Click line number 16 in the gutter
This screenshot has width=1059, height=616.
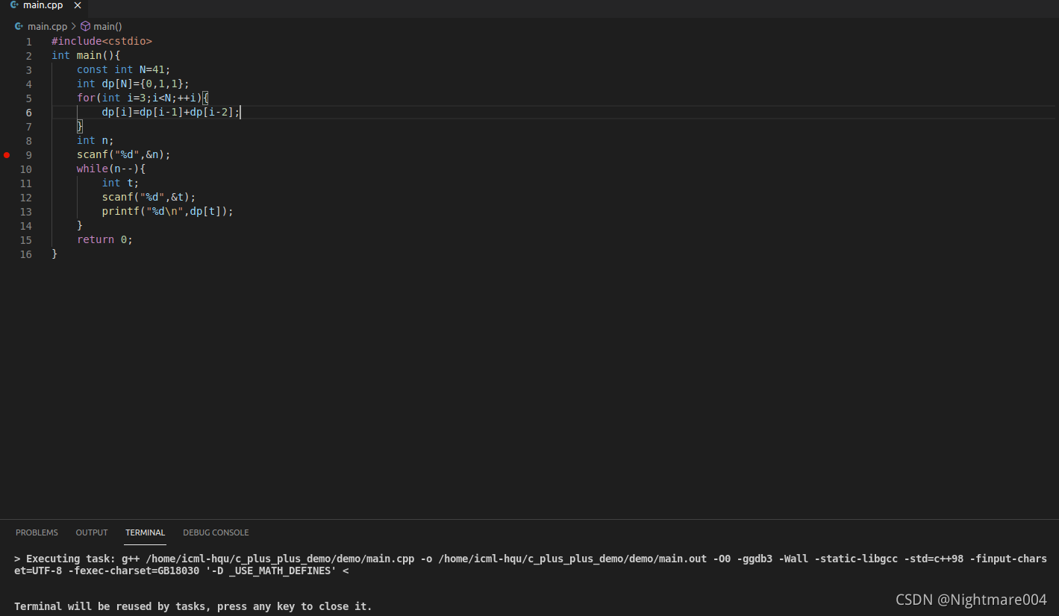(x=26, y=254)
